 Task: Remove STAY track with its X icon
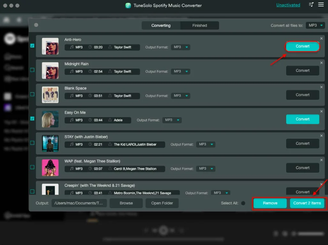tap(321, 135)
